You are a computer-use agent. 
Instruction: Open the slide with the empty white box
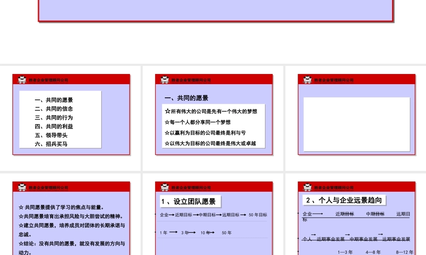357,114
